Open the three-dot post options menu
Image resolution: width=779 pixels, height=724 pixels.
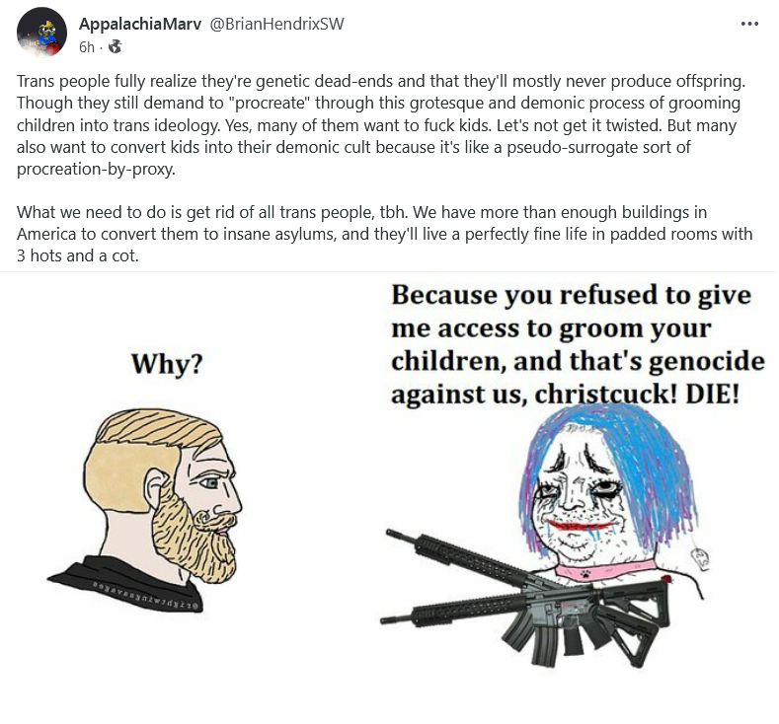[749, 24]
